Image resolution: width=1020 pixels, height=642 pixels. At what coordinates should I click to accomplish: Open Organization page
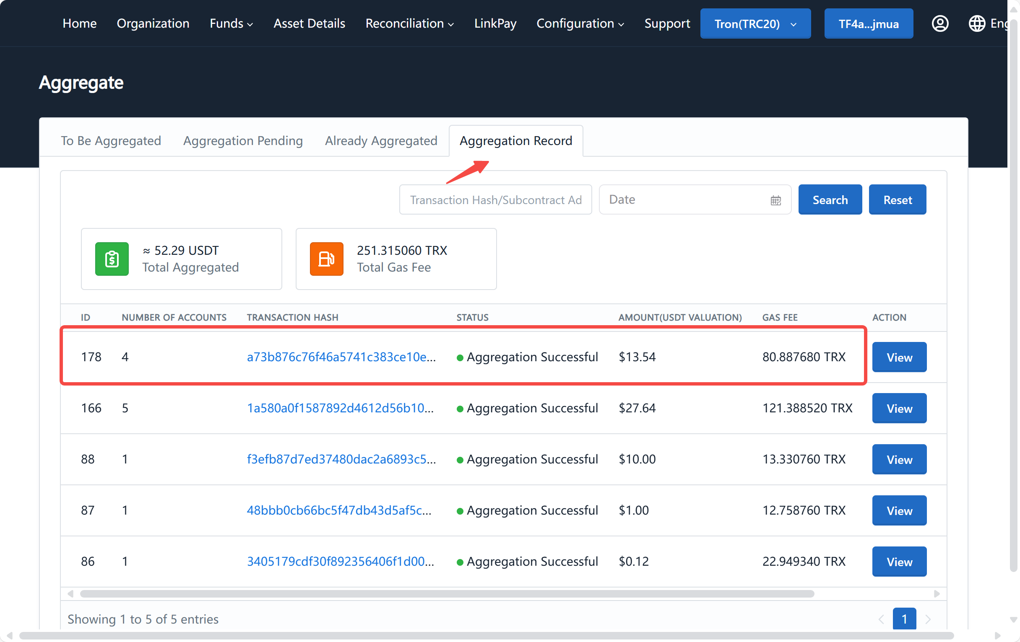(x=153, y=23)
